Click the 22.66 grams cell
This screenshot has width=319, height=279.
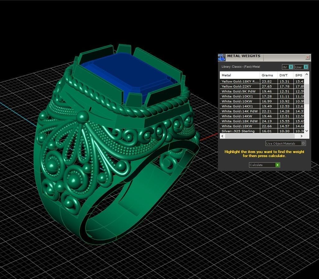[269, 126]
